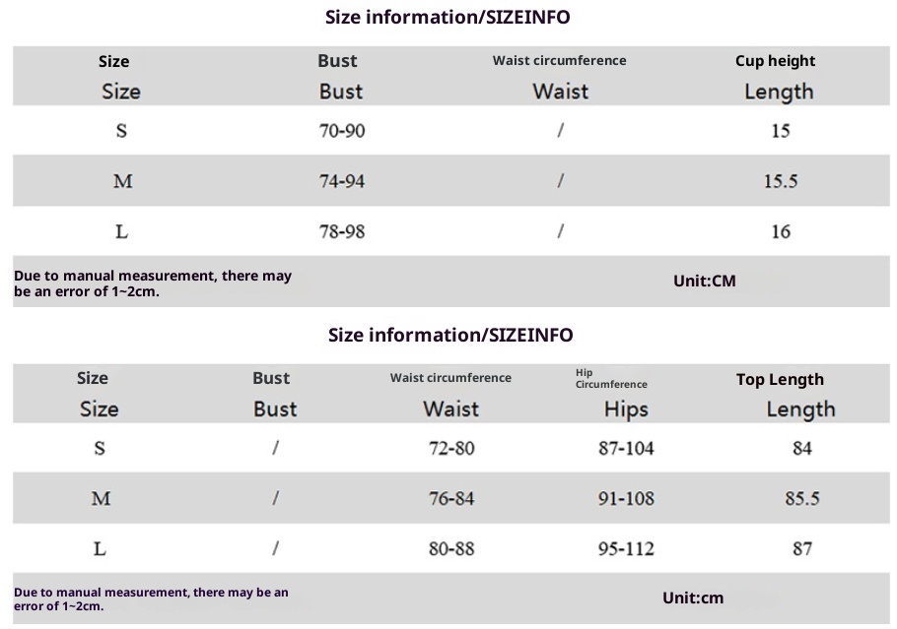Click the 80-88 waist measurement cell
Image resolution: width=897 pixels, height=629 pixels.
pos(451,549)
